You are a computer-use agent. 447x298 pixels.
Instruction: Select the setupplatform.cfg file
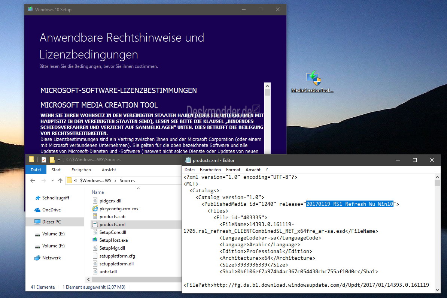(x=117, y=256)
